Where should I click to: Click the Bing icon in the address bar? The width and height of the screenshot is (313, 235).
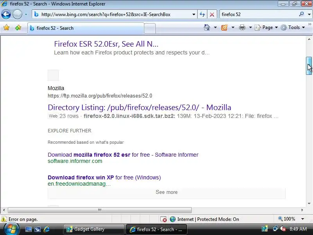pos(36,14)
